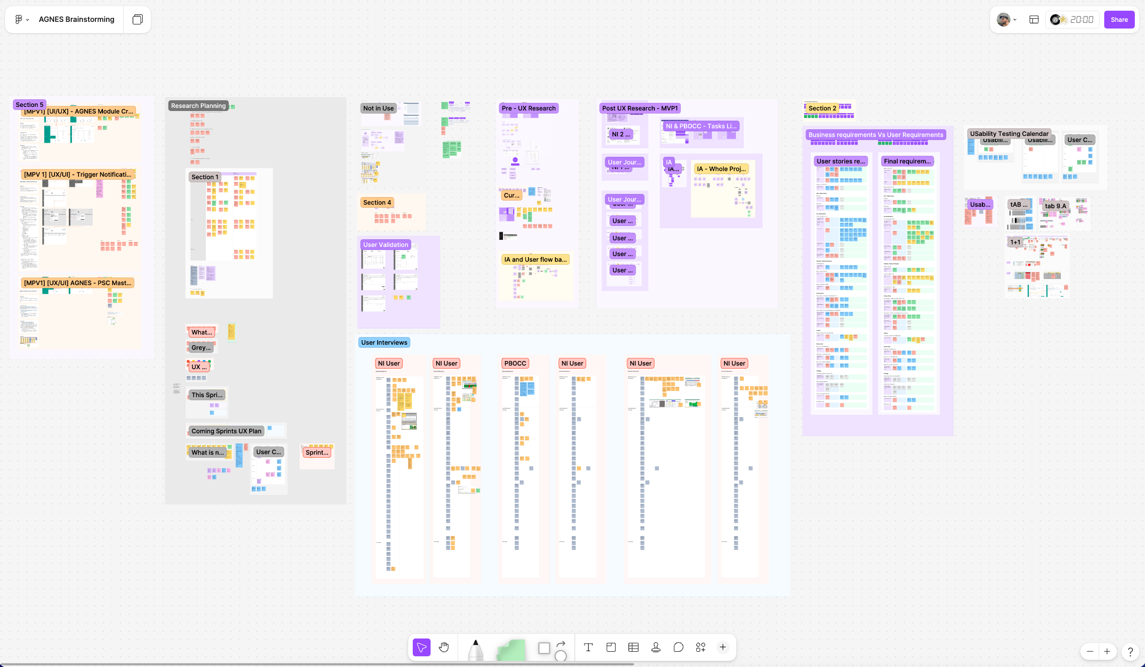The height and width of the screenshot is (667, 1145).
Task: Insert a table with the Table tool
Action: 633,647
